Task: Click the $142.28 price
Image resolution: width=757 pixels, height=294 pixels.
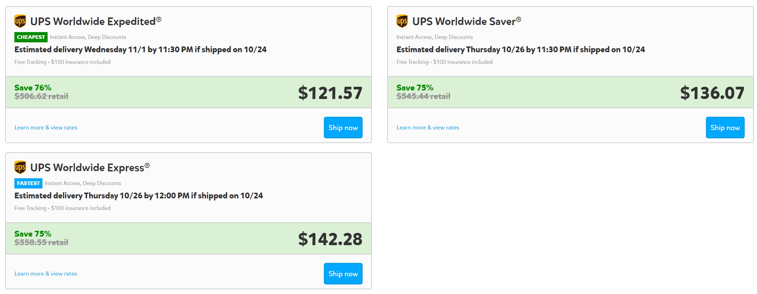Action: point(330,239)
